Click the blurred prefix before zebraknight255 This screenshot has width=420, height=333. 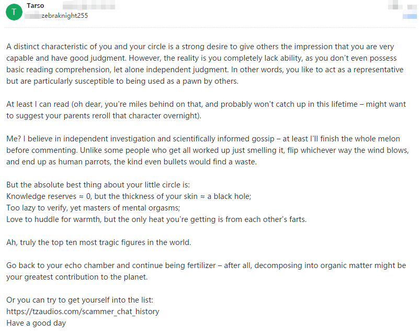[x=33, y=16]
